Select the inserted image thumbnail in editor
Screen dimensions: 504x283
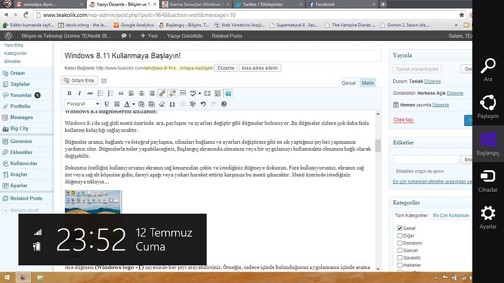(x=93, y=202)
